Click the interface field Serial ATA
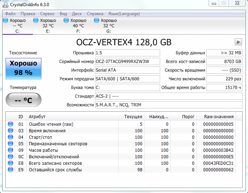This screenshot has width=248, height=193. tap(128, 70)
